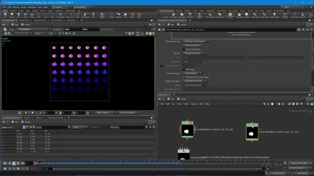
Task: Click the Reload Sequence button
Action: click(x=192, y=45)
